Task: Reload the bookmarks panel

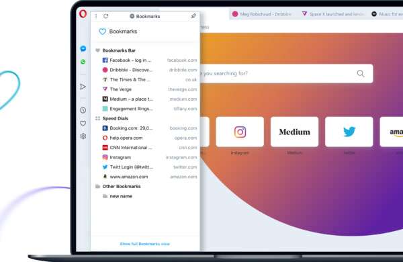Action: click(105, 16)
